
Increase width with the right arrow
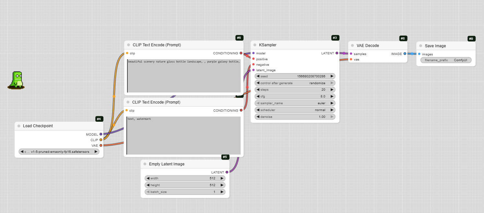click(222, 178)
